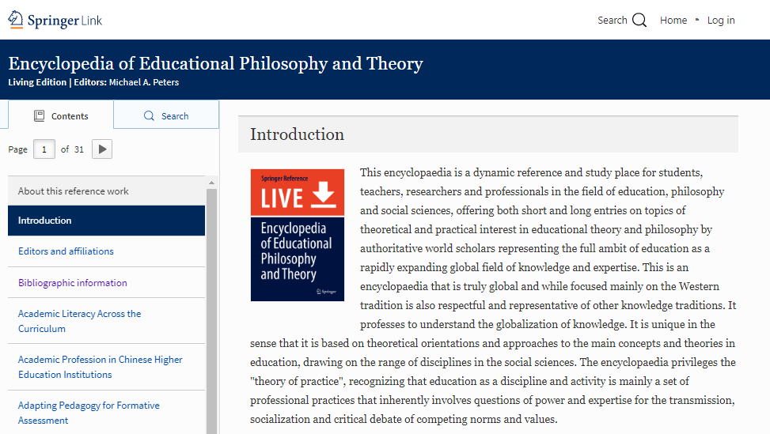
Task: Switch to the Contents tab
Action: 61,115
